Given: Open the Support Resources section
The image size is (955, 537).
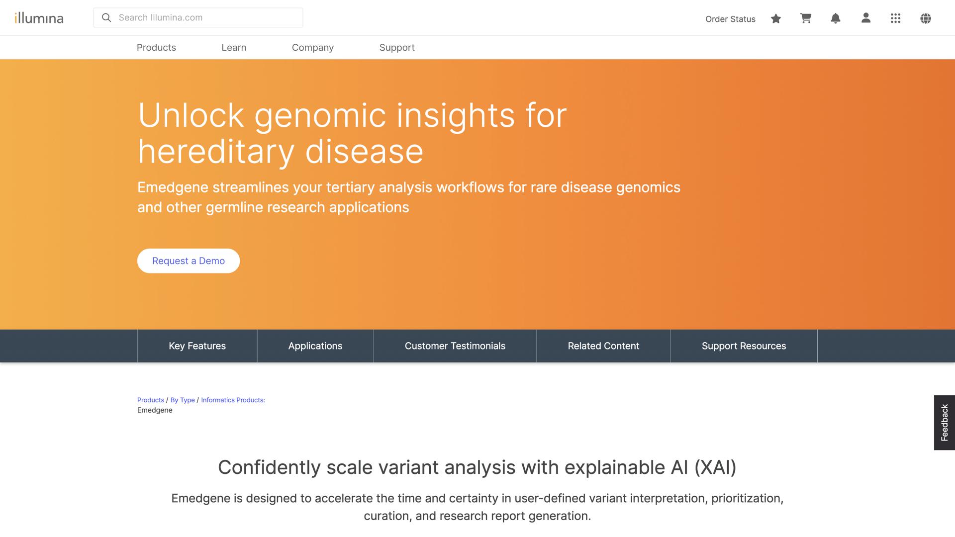Looking at the screenshot, I should [744, 346].
